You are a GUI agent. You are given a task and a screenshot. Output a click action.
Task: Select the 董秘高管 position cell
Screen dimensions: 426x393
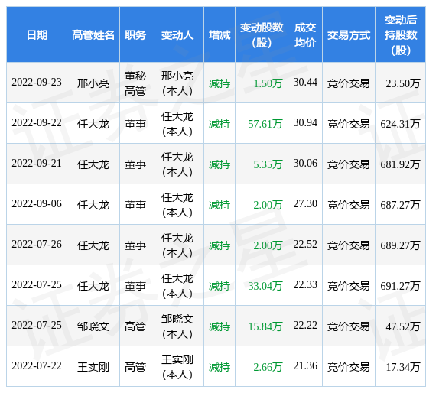[135, 83]
